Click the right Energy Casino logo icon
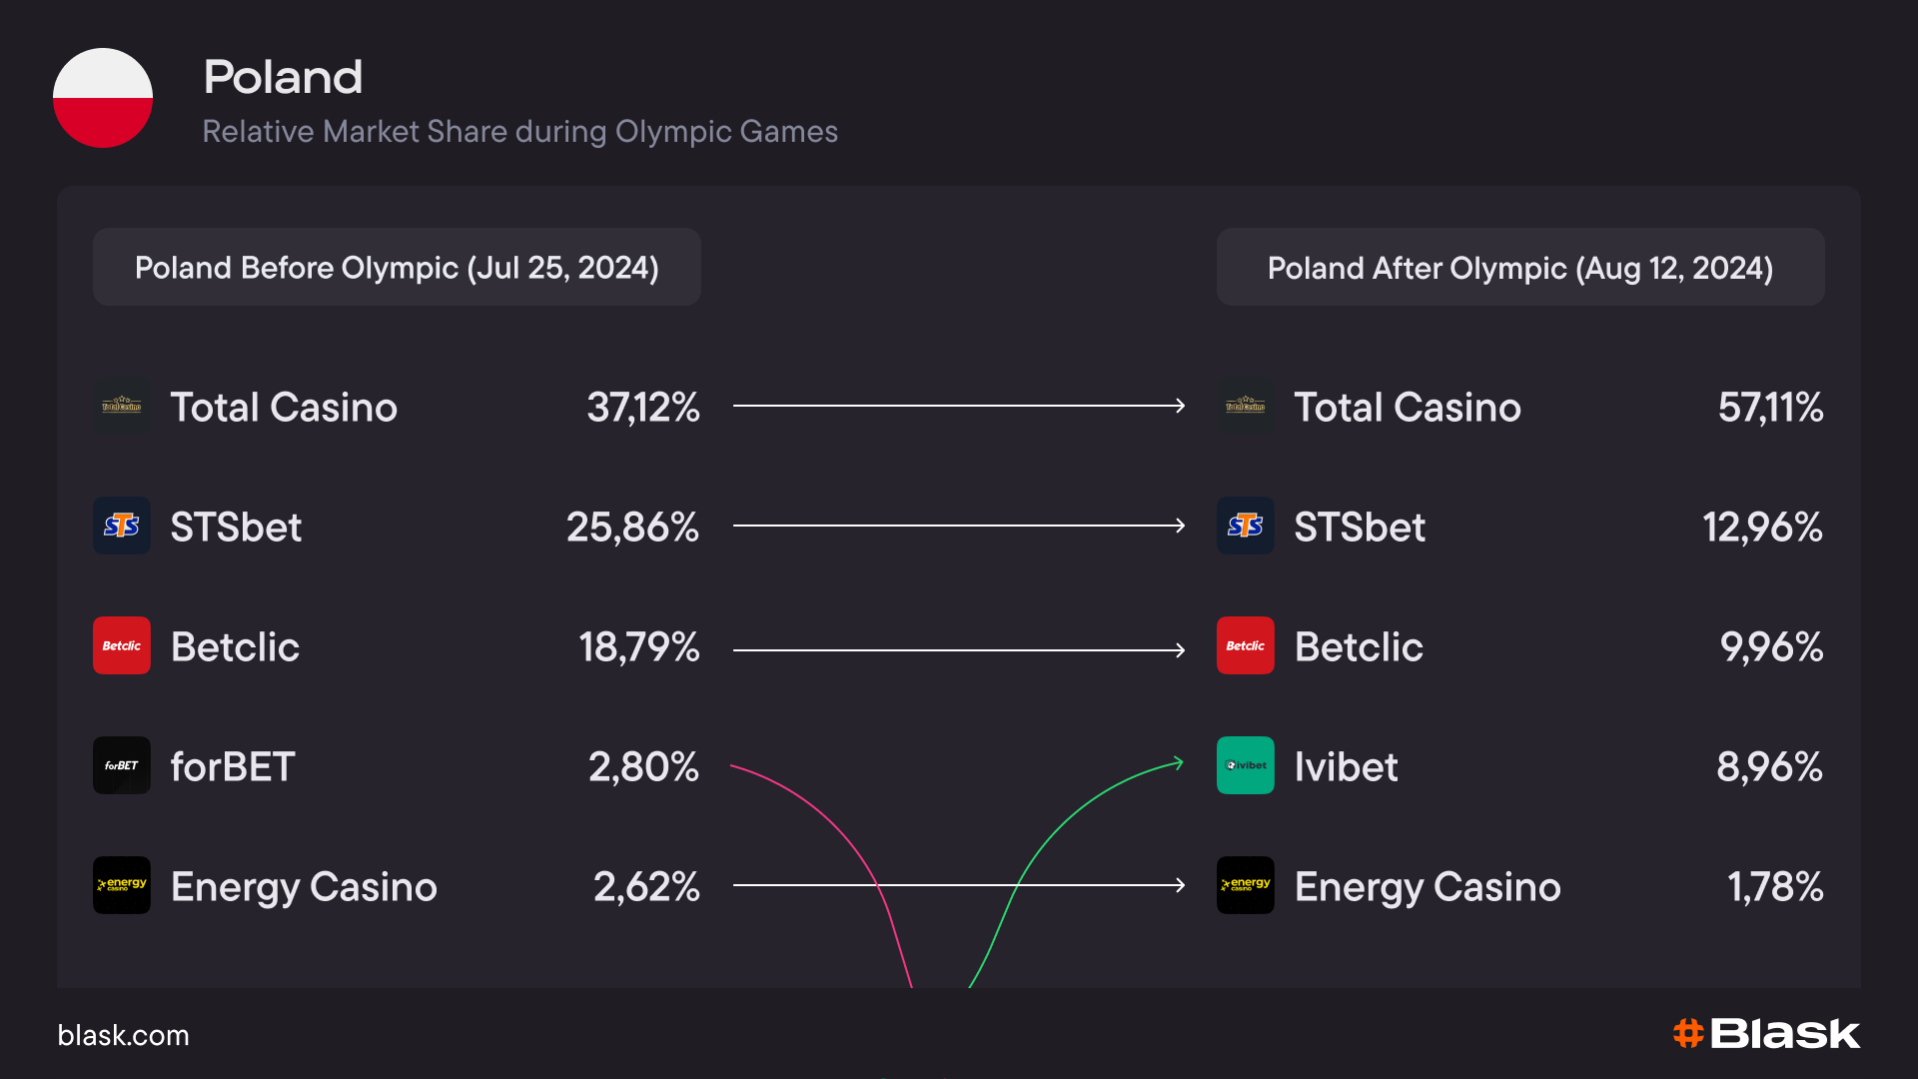This screenshot has height=1079, width=1918. click(1246, 885)
